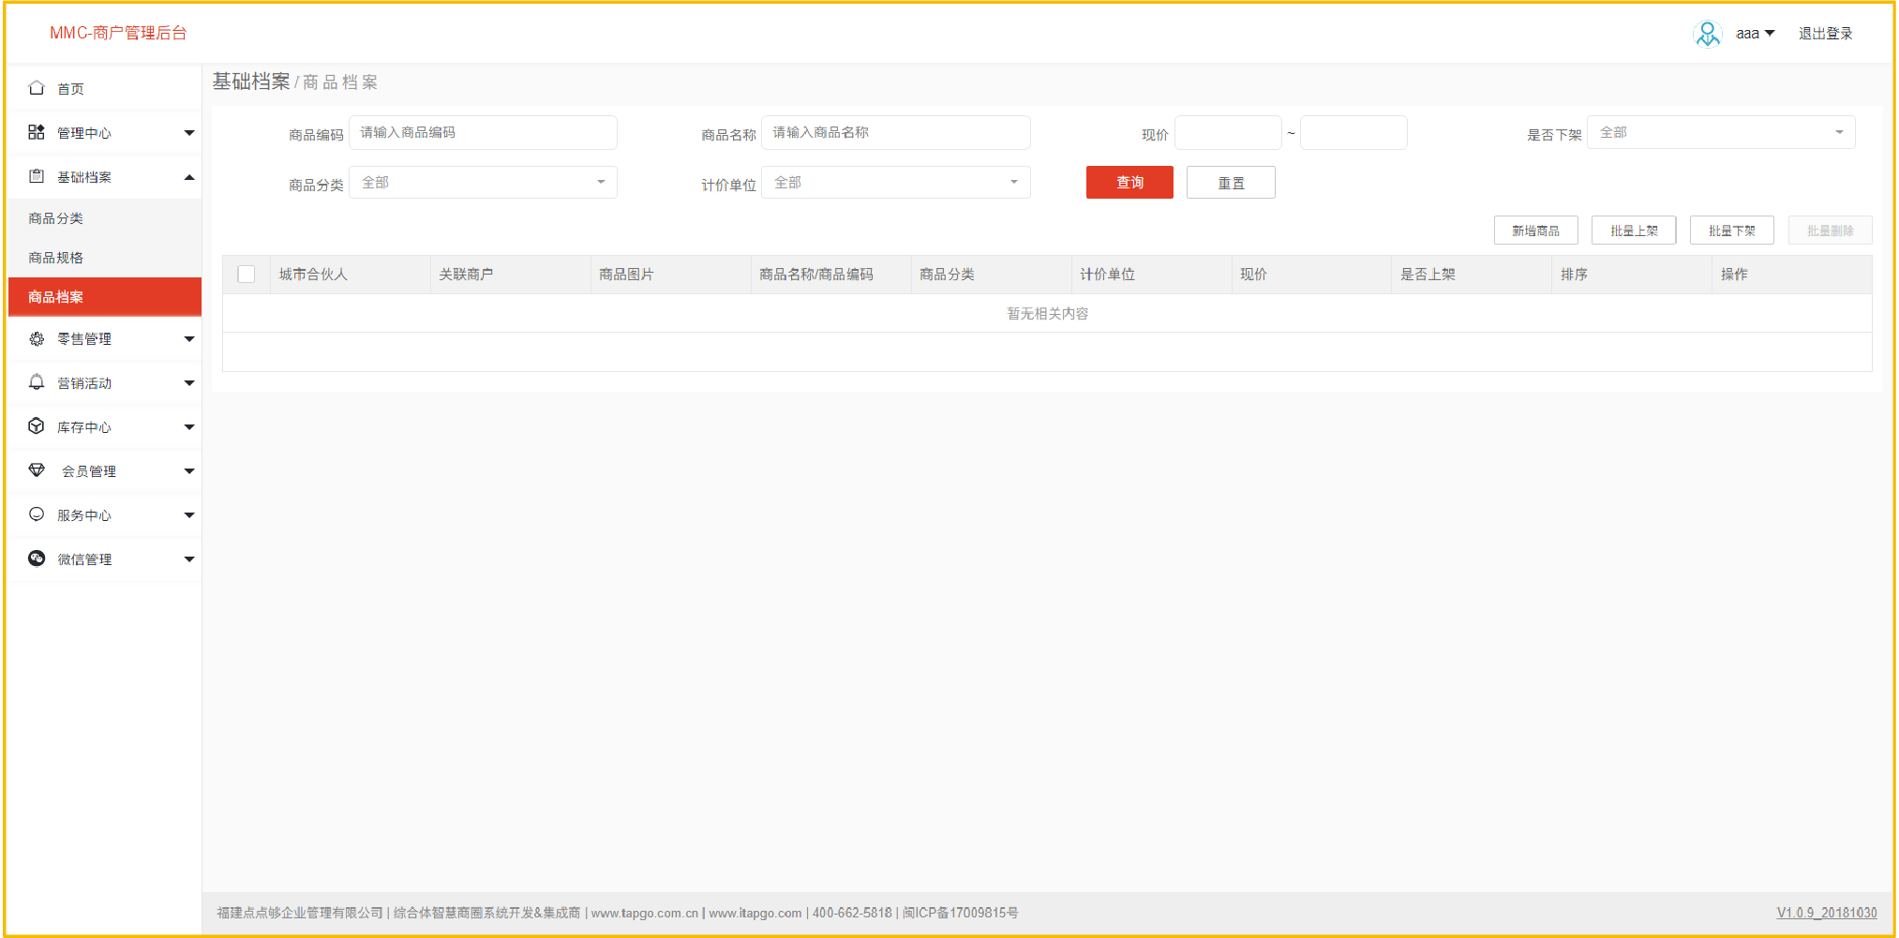Image resolution: width=1899 pixels, height=938 pixels.
Task: Click the 暂无相关内容 empty message
Action: 1047,314
